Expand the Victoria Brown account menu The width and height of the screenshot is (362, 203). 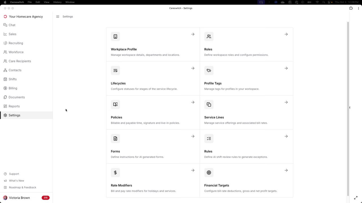19,198
